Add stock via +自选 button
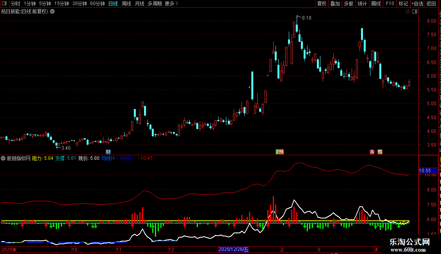Screen dimensions: 441x254 tap(417, 4)
